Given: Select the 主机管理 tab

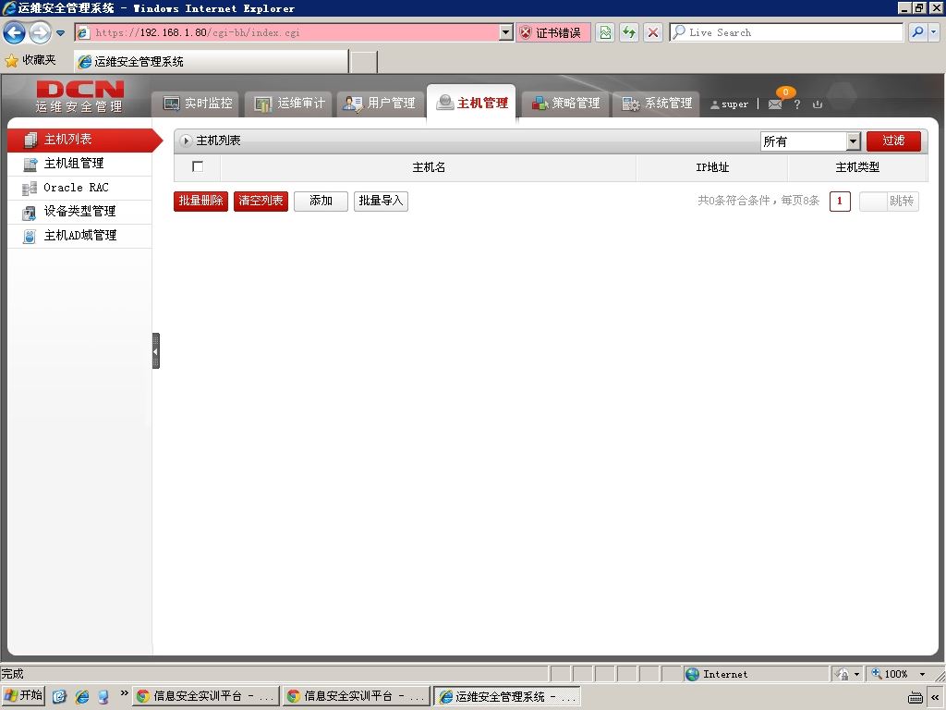Looking at the screenshot, I should tap(471, 103).
